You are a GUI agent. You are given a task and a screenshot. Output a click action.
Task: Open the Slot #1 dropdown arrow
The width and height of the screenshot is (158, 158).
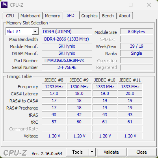(35, 32)
